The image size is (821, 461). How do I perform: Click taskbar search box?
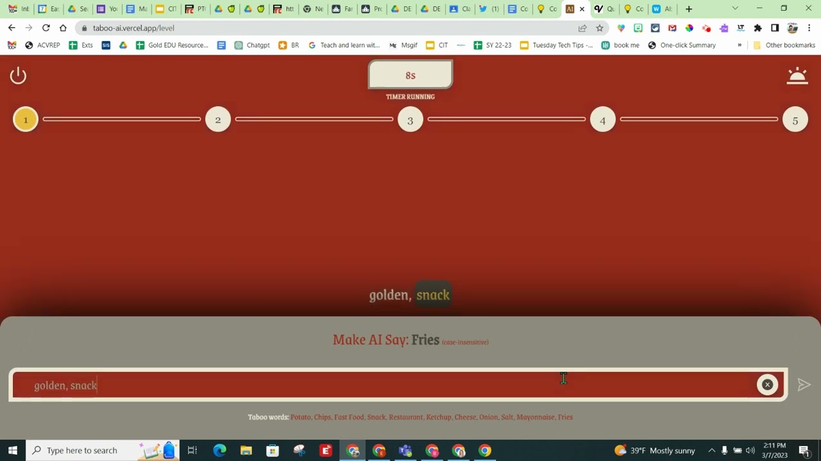tap(103, 450)
